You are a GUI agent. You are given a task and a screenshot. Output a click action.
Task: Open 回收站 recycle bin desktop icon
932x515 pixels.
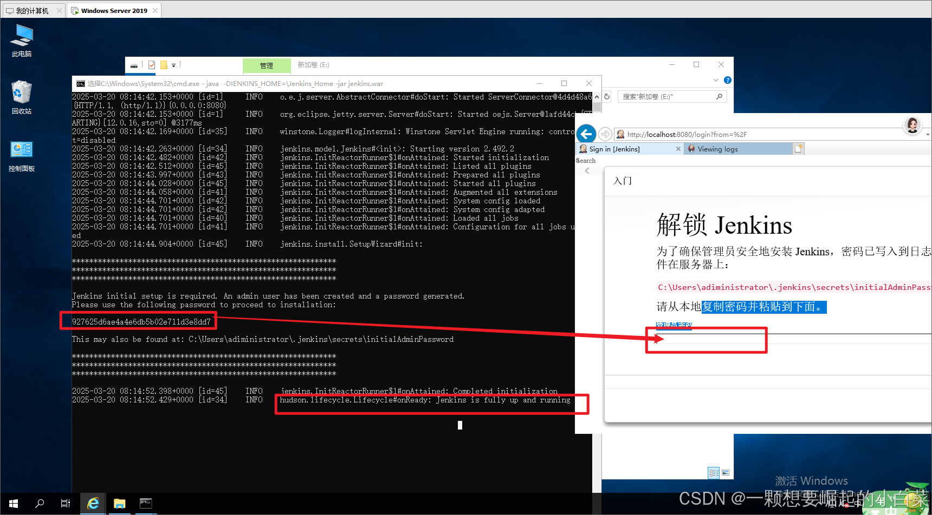22,97
